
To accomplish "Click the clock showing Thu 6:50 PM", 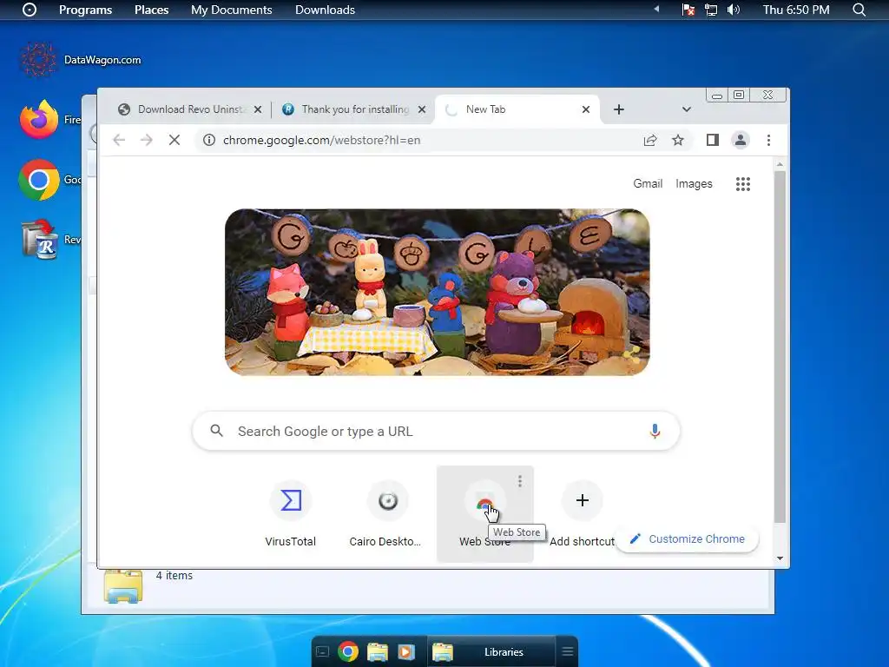I will [x=796, y=10].
